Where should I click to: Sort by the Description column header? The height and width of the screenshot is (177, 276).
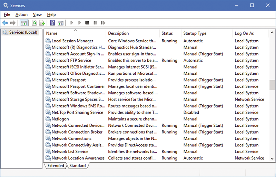coord(133,33)
